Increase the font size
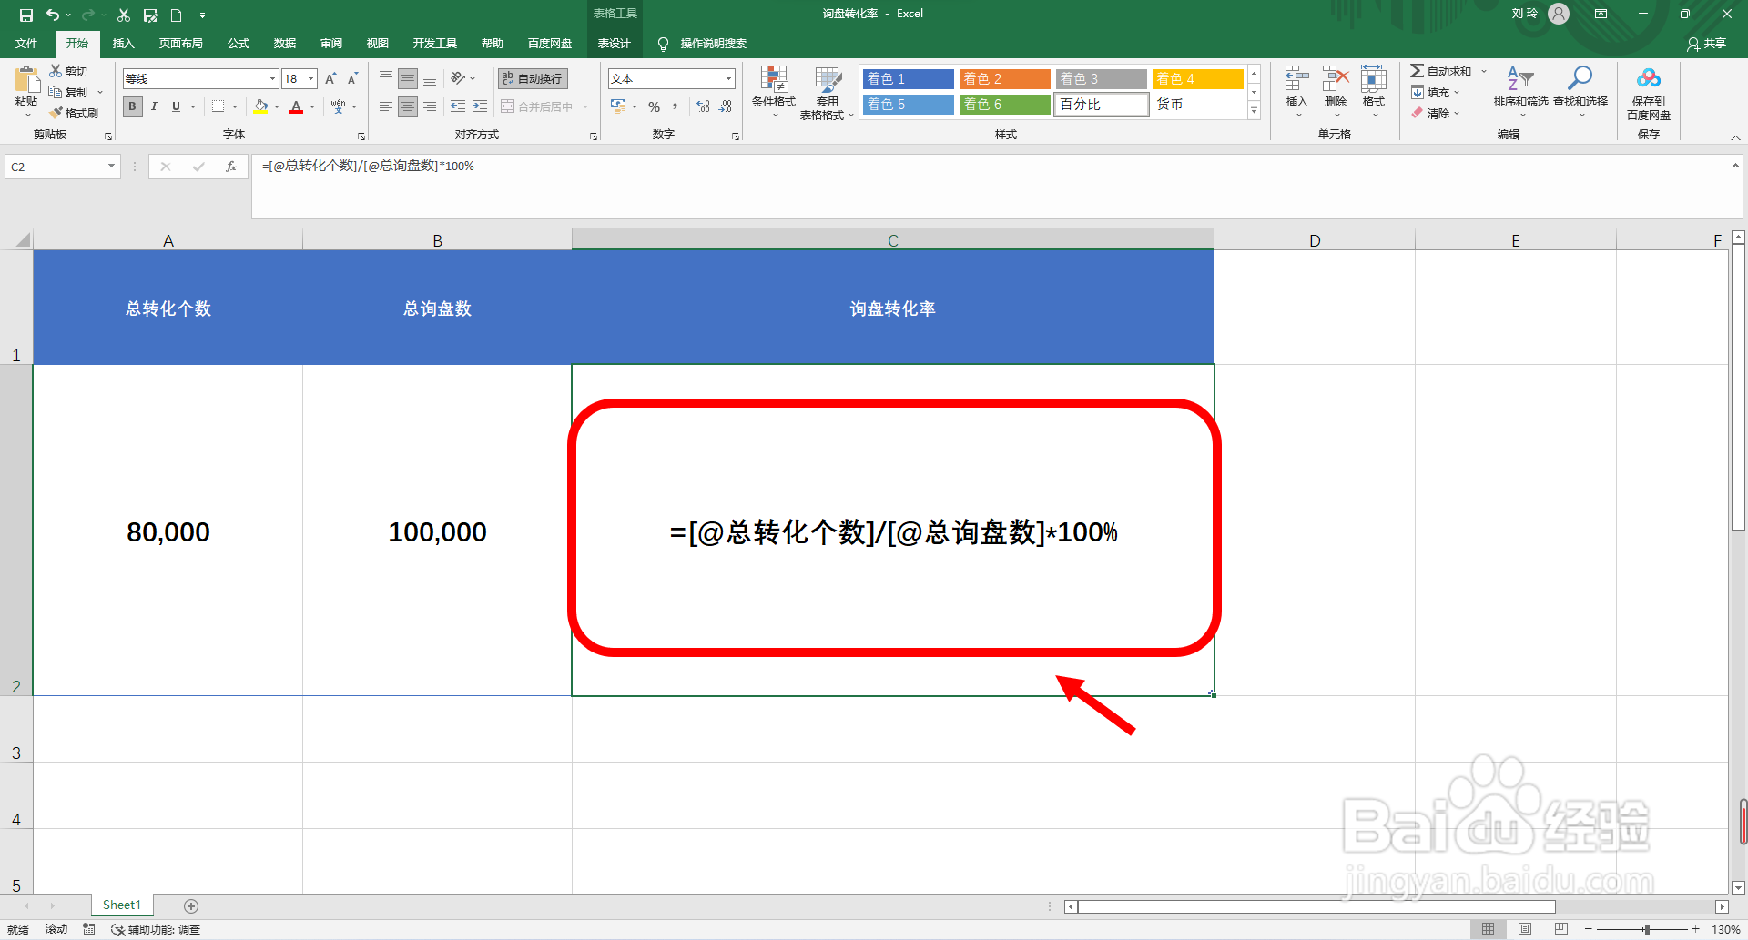This screenshot has width=1748, height=940. point(330,79)
